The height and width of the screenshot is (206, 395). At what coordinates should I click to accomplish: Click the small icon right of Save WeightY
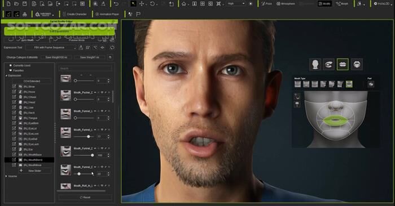[110, 57]
